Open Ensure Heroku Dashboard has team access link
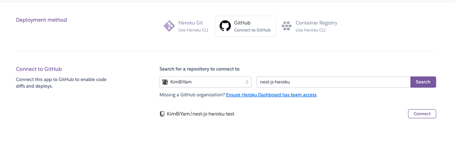 (271, 95)
